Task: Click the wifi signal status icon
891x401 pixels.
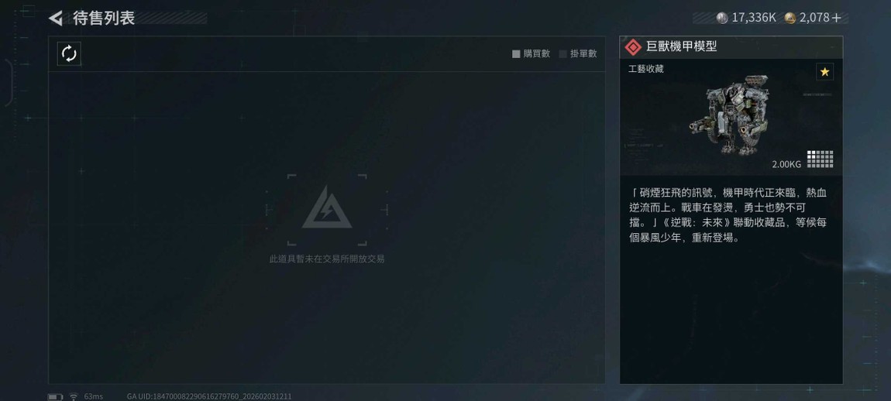Action: (74, 396)
